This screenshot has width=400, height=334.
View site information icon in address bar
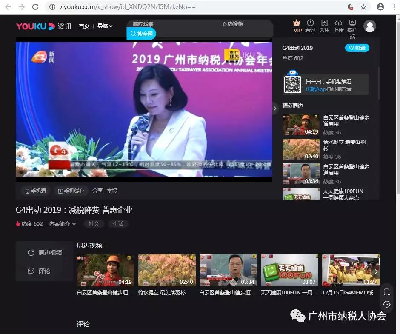click(52, 7)
